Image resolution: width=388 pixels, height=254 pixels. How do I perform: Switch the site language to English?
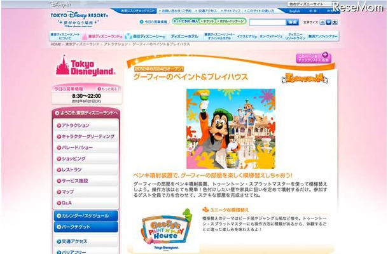pos(294,11)
